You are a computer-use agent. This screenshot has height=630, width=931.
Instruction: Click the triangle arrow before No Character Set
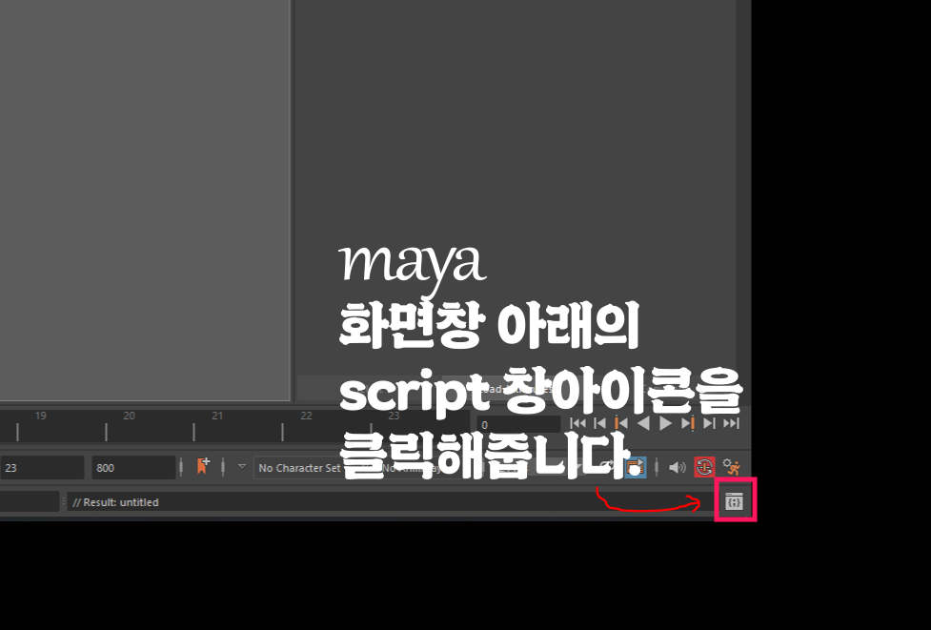242,467
